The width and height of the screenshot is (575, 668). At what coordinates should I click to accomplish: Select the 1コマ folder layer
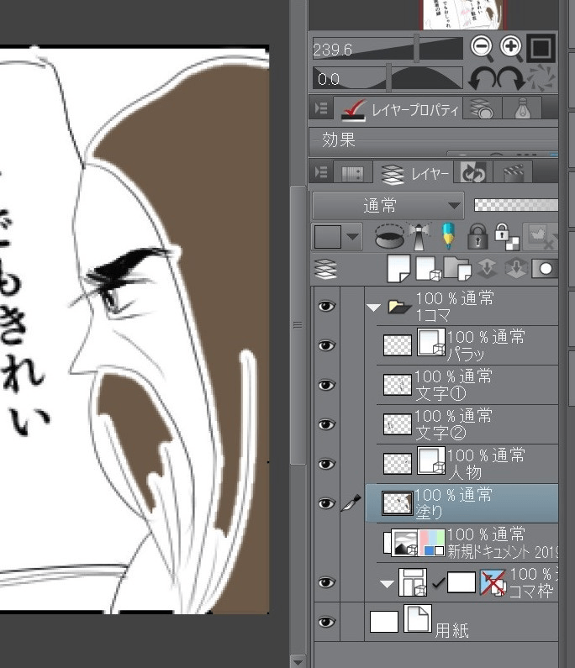462,307
